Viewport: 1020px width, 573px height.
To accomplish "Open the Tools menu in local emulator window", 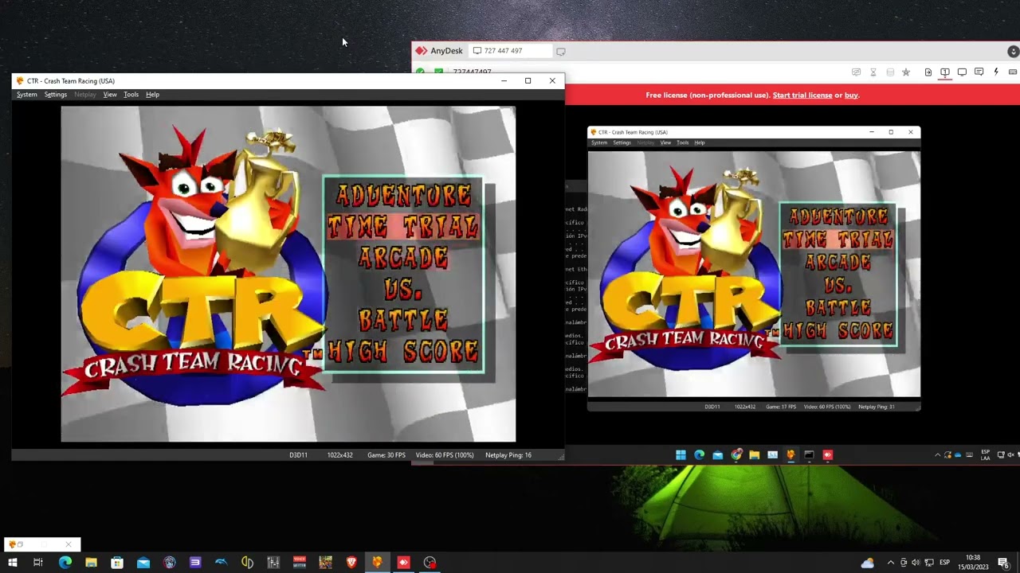I will [x=131, y=95].
